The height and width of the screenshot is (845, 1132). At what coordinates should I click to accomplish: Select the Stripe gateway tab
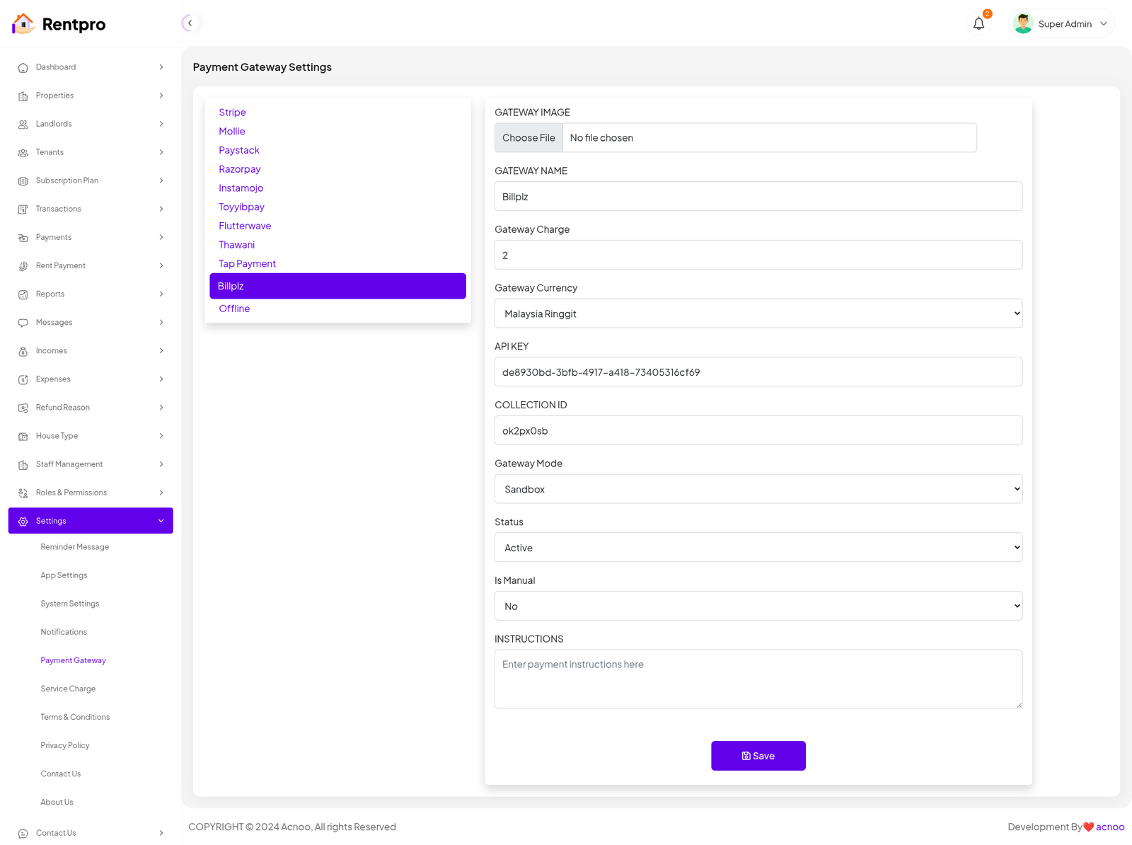pyautogui.click(x=232, y=113)
